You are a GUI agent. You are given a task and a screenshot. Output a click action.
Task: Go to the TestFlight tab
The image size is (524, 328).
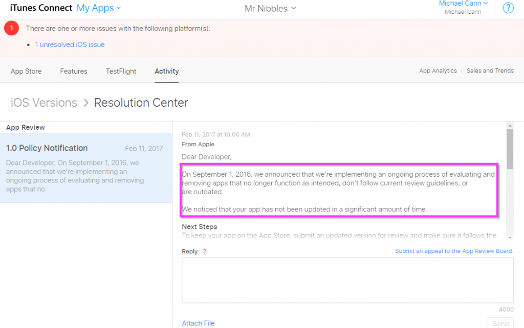(121, 71)
